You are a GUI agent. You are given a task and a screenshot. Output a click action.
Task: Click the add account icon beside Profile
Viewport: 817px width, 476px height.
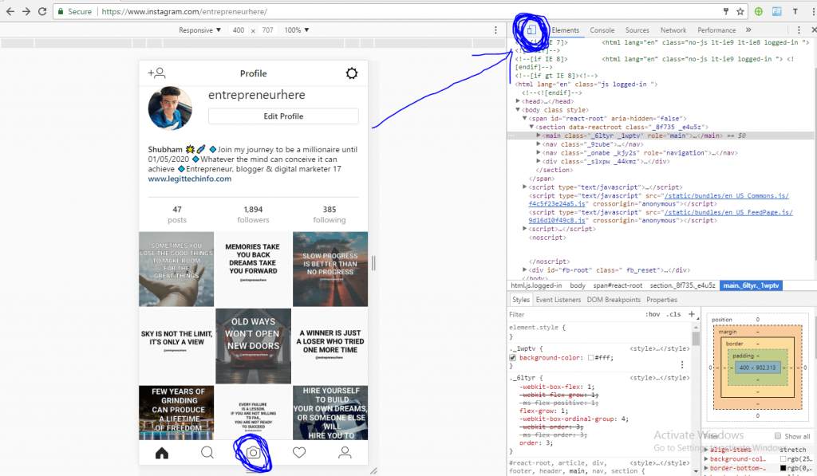(x=157, y=73)
